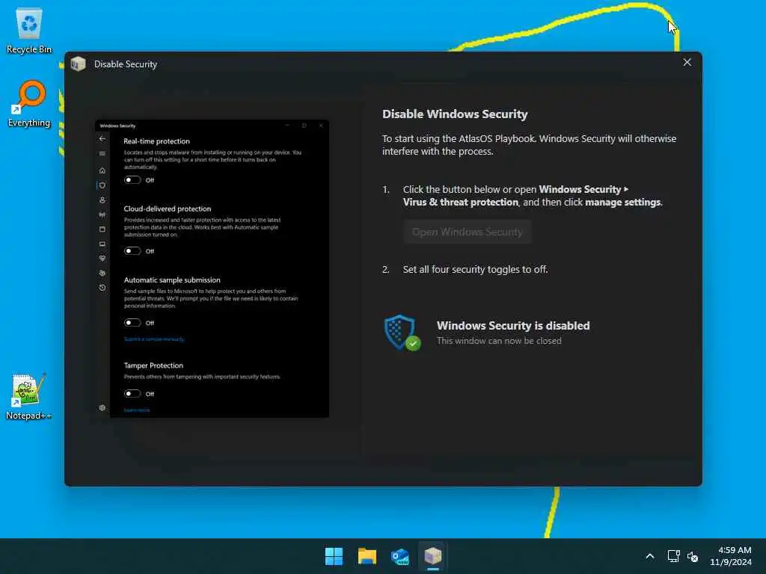This screenshot has height=574, width=766.
Task: Click the Tamper Protection heading
Action: pyautogui.click(x=153, y=365)
